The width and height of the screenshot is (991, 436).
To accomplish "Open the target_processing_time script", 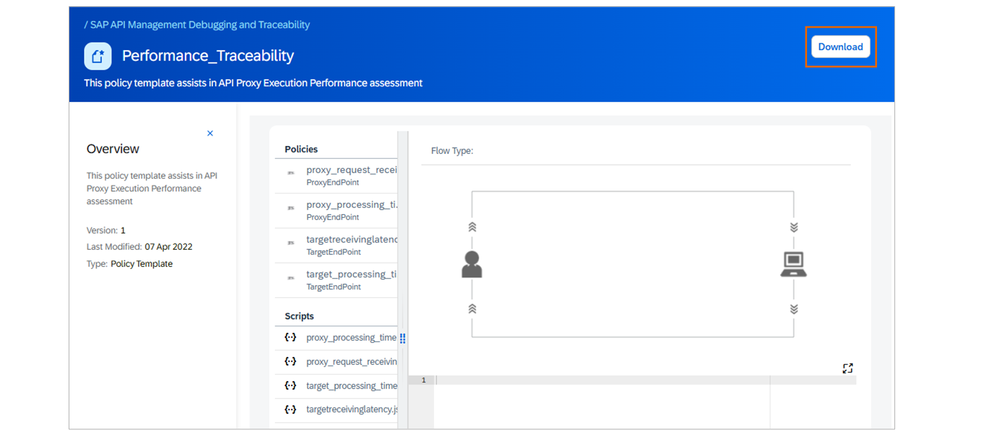I will (x=336, y=386).
